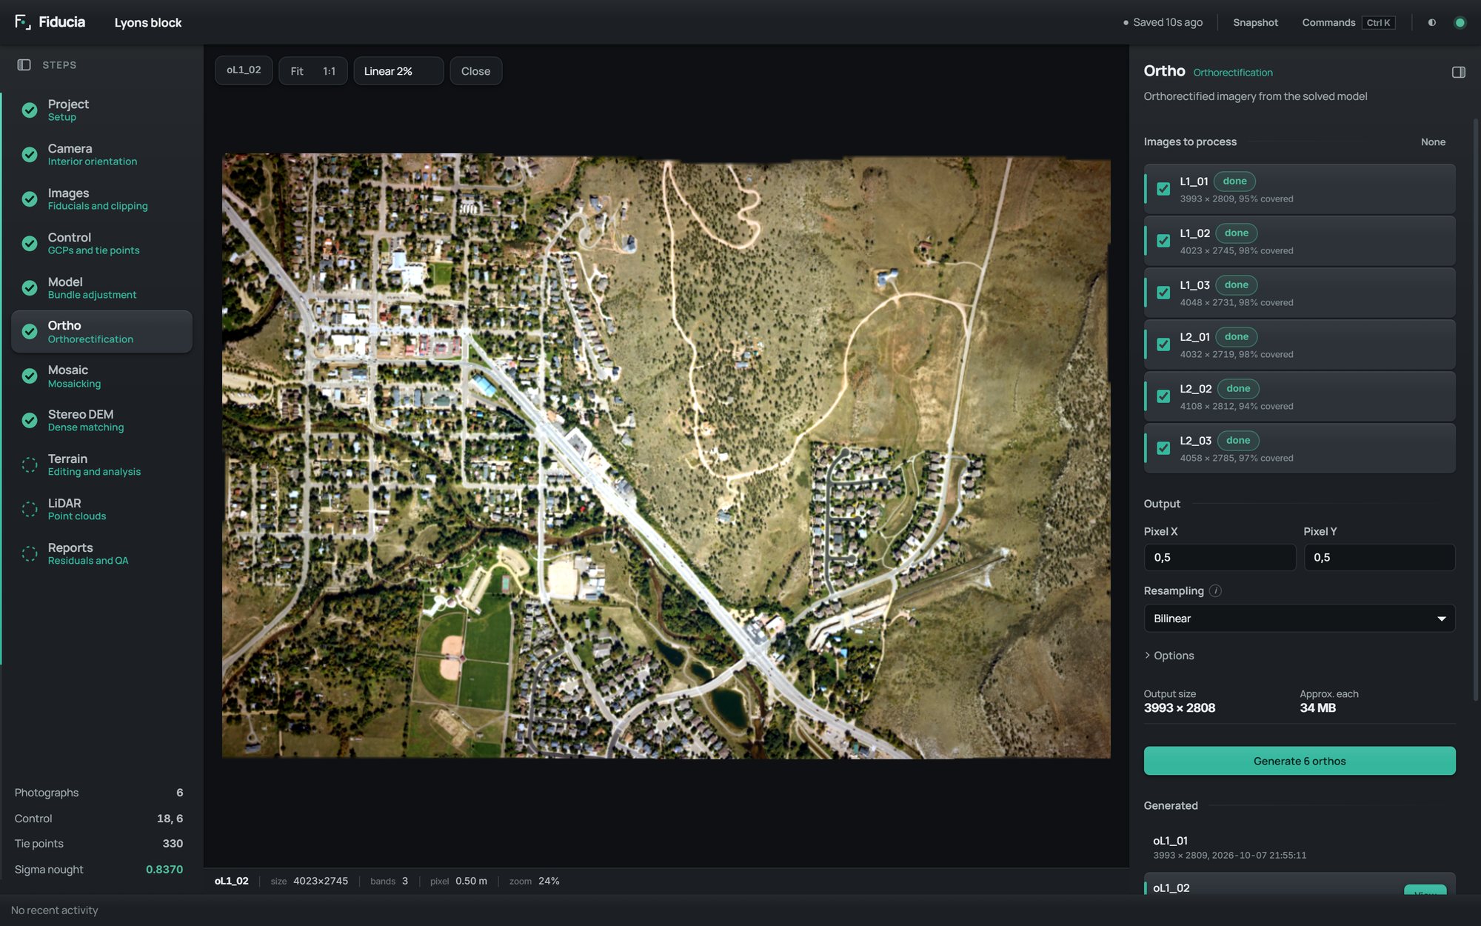Click the Control step checkmark icon
Viewport: 1481px width, 926px height.
(x=30, y=243)
